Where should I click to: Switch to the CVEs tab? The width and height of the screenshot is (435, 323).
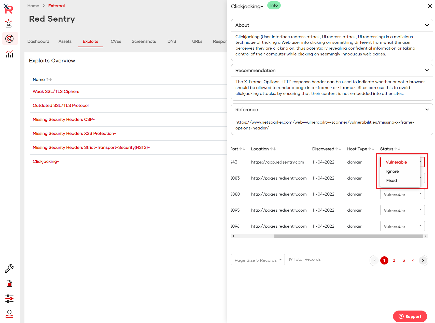click(116, 41)
